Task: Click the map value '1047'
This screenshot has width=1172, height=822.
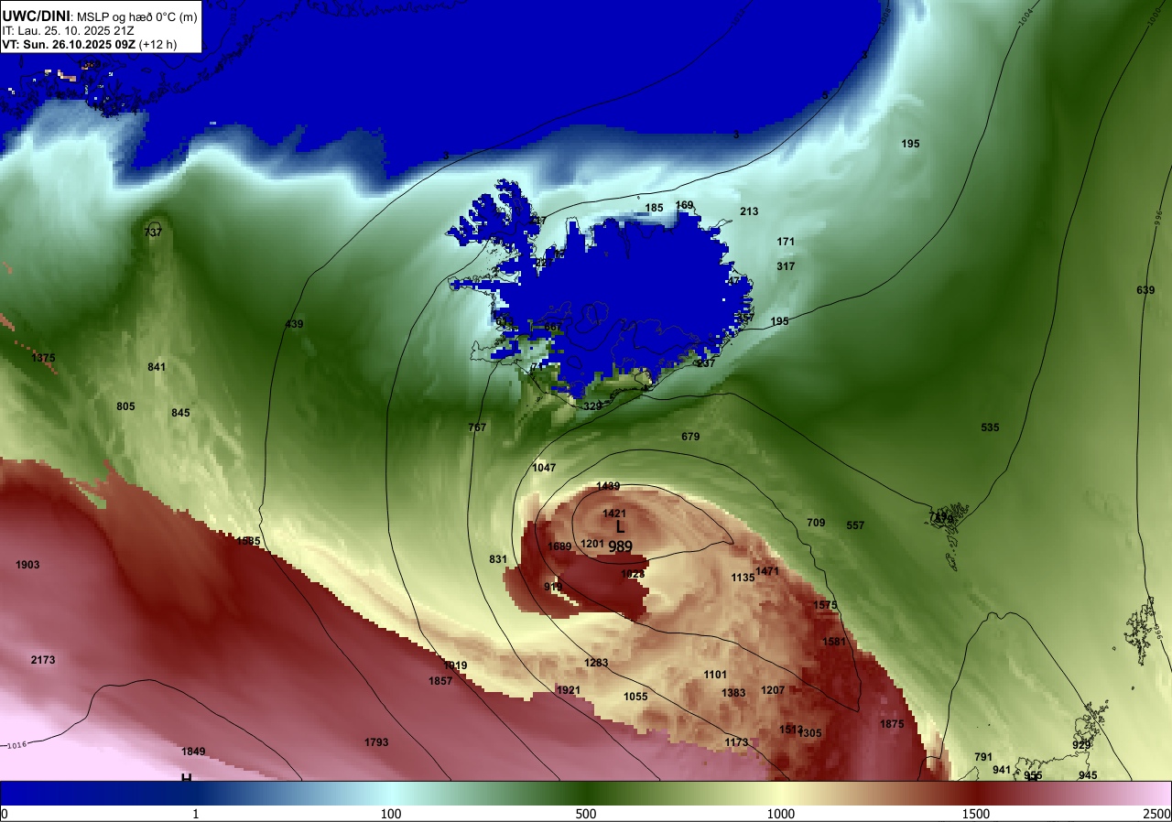Action: click(544, 468)
